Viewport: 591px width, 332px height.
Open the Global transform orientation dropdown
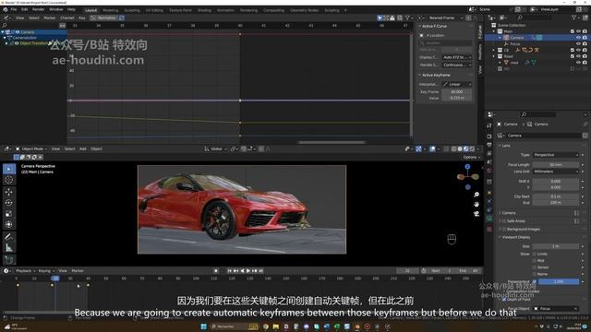click(x=215, y=149)
